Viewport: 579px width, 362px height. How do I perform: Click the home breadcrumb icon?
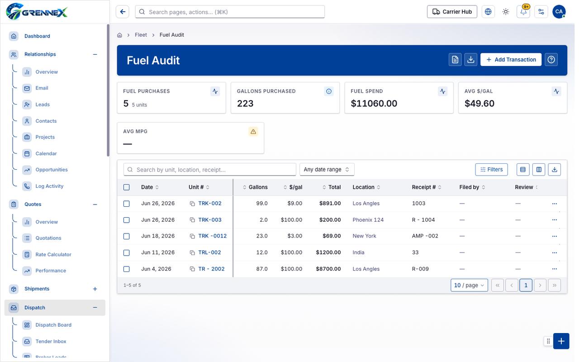tap(120, 35)
